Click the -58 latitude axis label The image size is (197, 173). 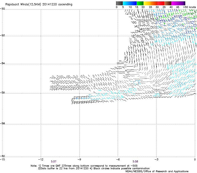[2, 123]
